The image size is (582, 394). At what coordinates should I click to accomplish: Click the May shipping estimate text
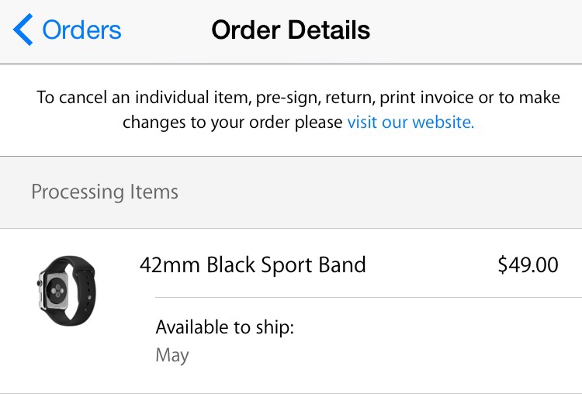[x=172, y=355]
